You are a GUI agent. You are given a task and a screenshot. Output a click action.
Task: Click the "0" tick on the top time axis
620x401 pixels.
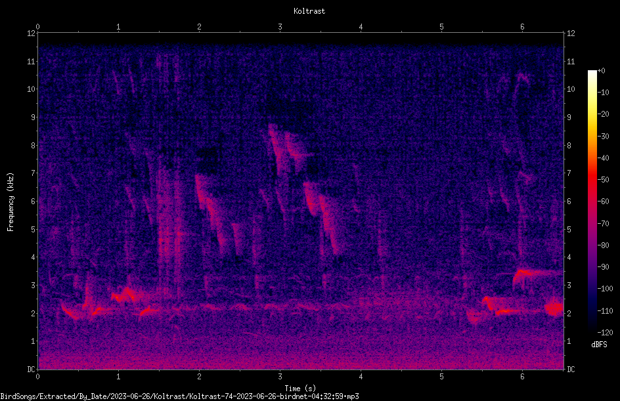pos(37,27)
